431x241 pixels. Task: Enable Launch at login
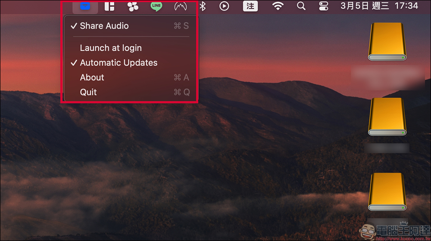[111, 48]
